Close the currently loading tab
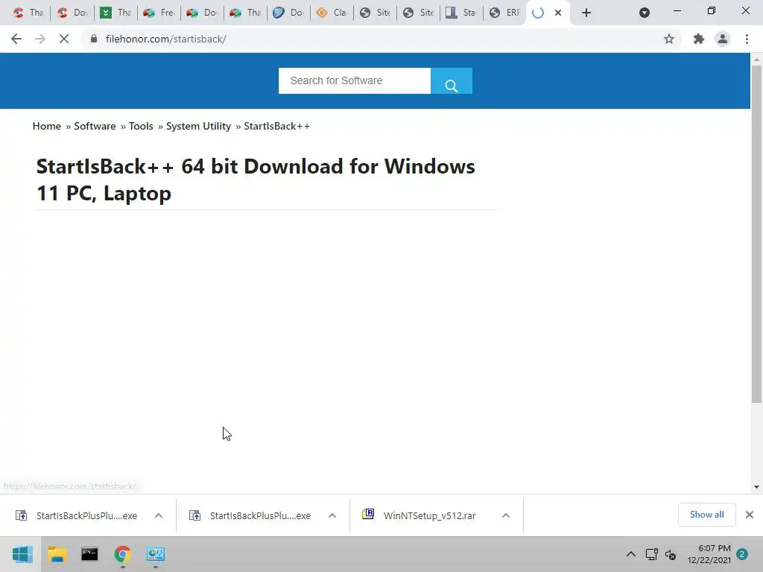This screenshot has height=572, width=763. [558, 13]
